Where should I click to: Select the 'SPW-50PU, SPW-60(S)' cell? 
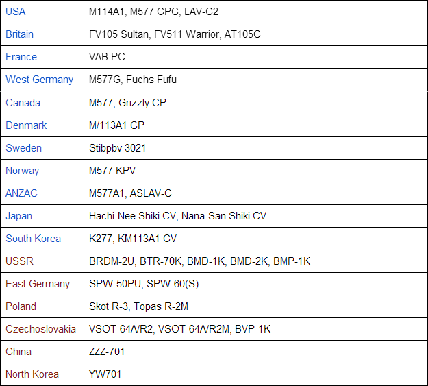point(255,284)
